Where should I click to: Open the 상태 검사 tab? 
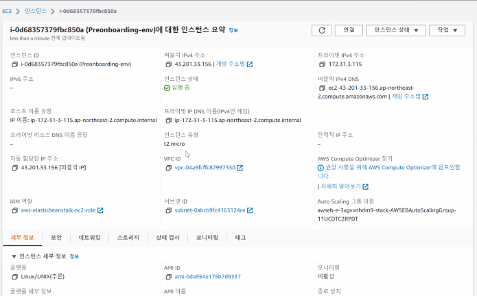pos(167,238)
